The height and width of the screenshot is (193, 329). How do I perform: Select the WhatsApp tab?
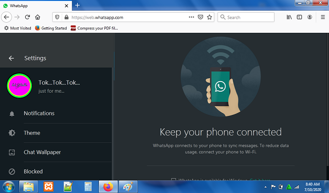coord(36,6)
